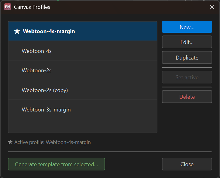
Task: Select the Webtoon-2s (copy) profile
Action: point(83,90)
